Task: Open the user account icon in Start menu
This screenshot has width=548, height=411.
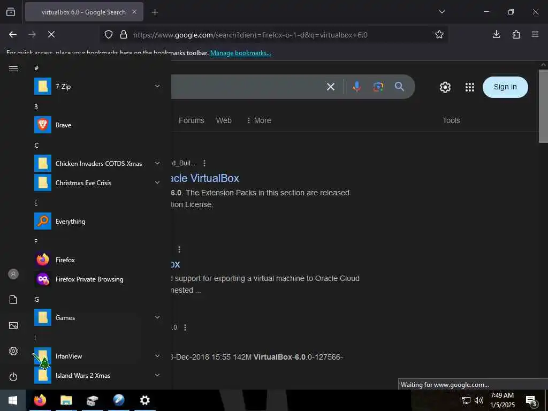Action: (x=13, y=274)
